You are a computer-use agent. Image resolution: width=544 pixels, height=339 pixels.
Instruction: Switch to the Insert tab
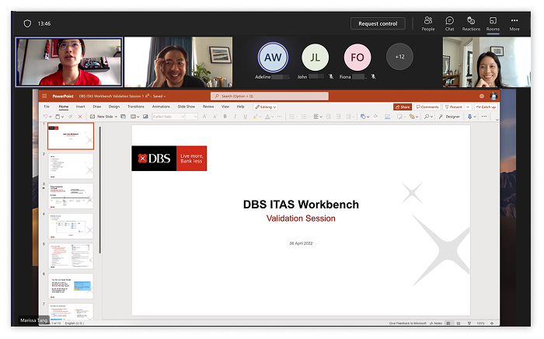click(81, 107)
